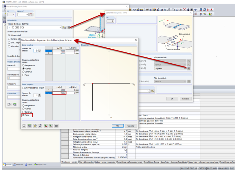
Task: Create new line release type icon
Action: tap(64, 27)
